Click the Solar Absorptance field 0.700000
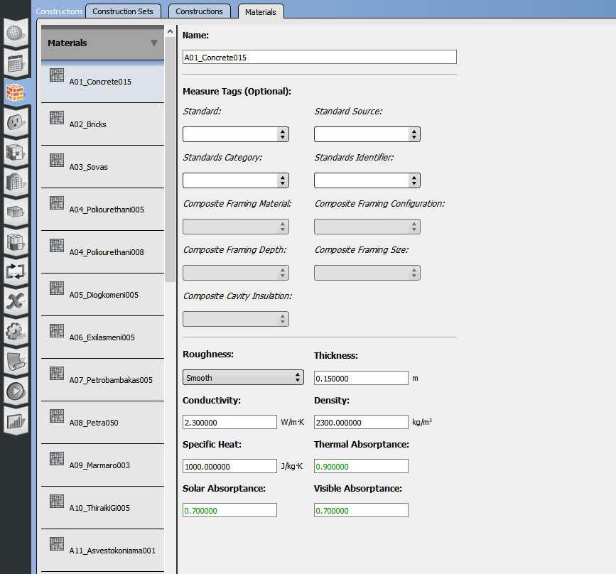Image resolution: width=616 pixels, height=574 pixels. click(x=229, y=510)
